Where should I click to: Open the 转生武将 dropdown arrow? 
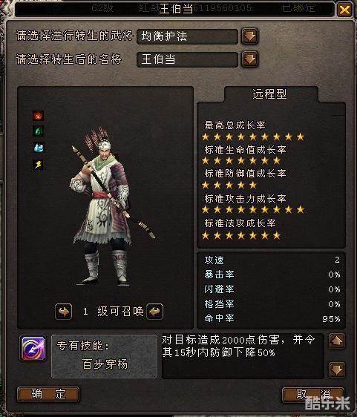point(249,36)
